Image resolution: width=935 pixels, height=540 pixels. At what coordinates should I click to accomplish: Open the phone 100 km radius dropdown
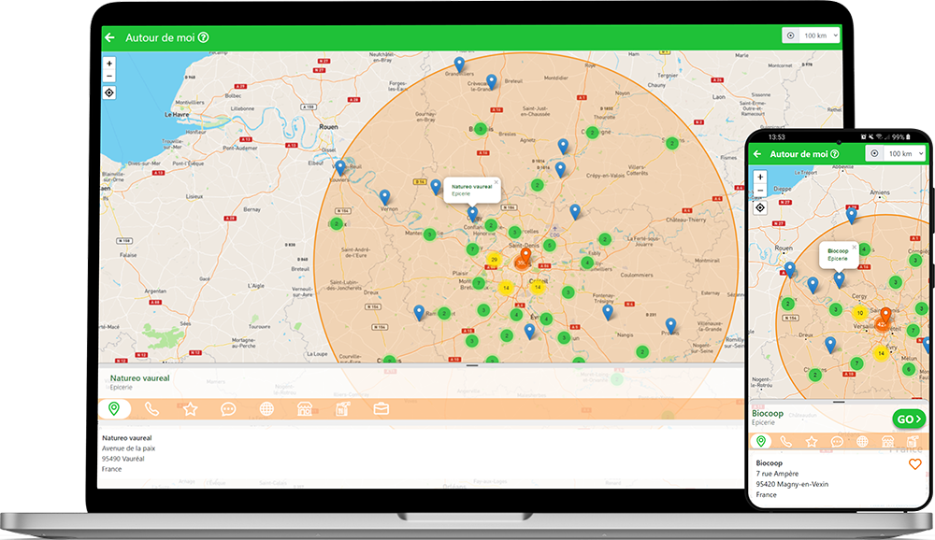click(x=904, y=153)
